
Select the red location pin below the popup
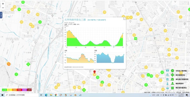tap(95, 72)
